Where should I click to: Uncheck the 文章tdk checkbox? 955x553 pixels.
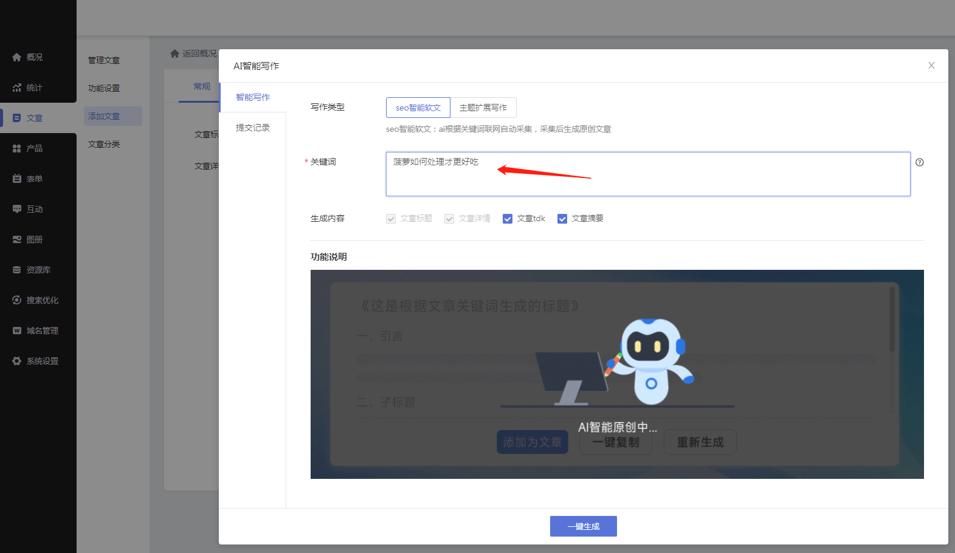[508, 219]
